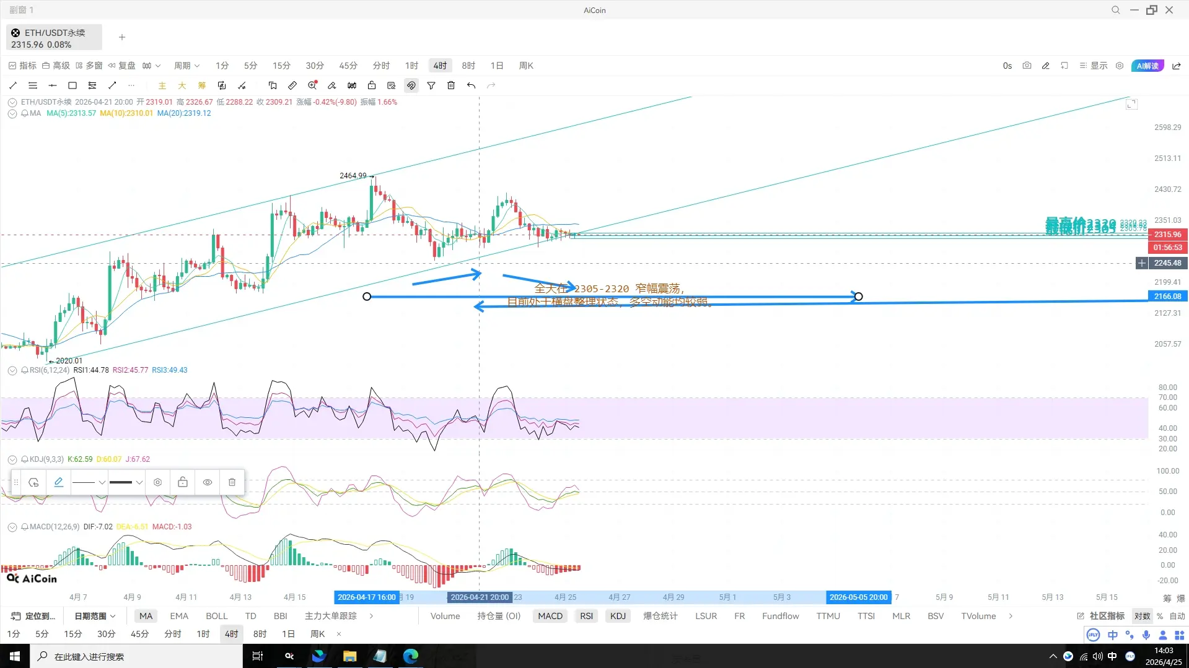The width and height of the screenshot is (1189, 668).
Task: Toggle the KDJ indicator at the bottom
Action: coord(618,616)
